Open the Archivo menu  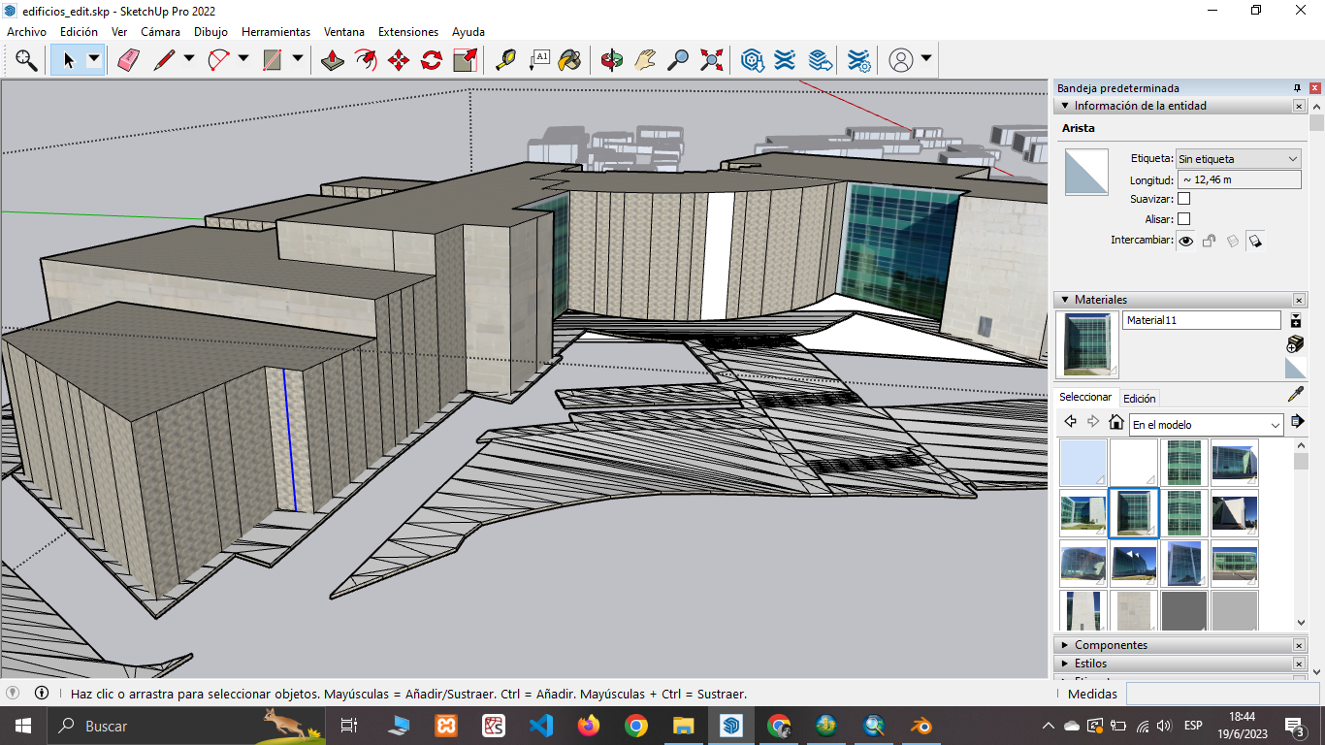tap(26, 32)
